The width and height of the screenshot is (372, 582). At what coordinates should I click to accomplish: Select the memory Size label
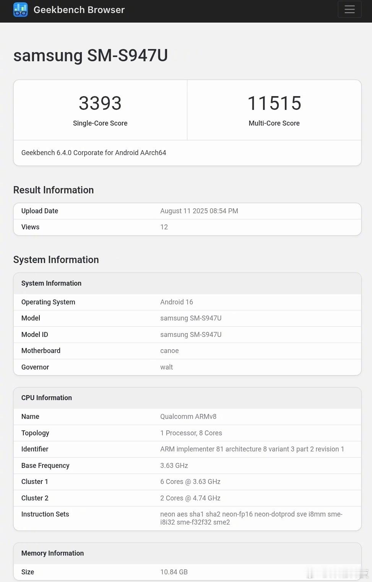click(28, 572)
